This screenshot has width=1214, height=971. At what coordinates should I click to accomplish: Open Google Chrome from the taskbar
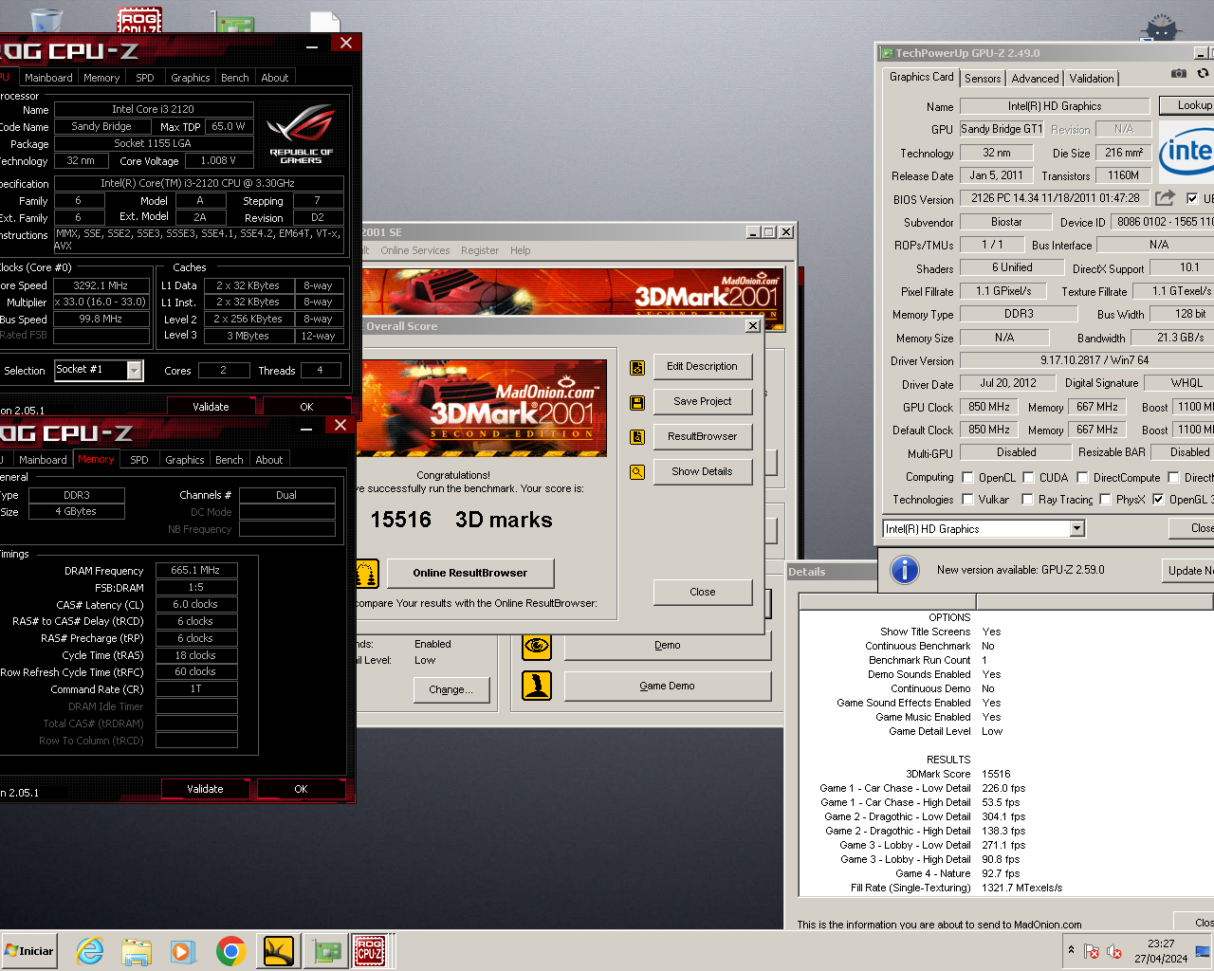click(x=230, y=951)
